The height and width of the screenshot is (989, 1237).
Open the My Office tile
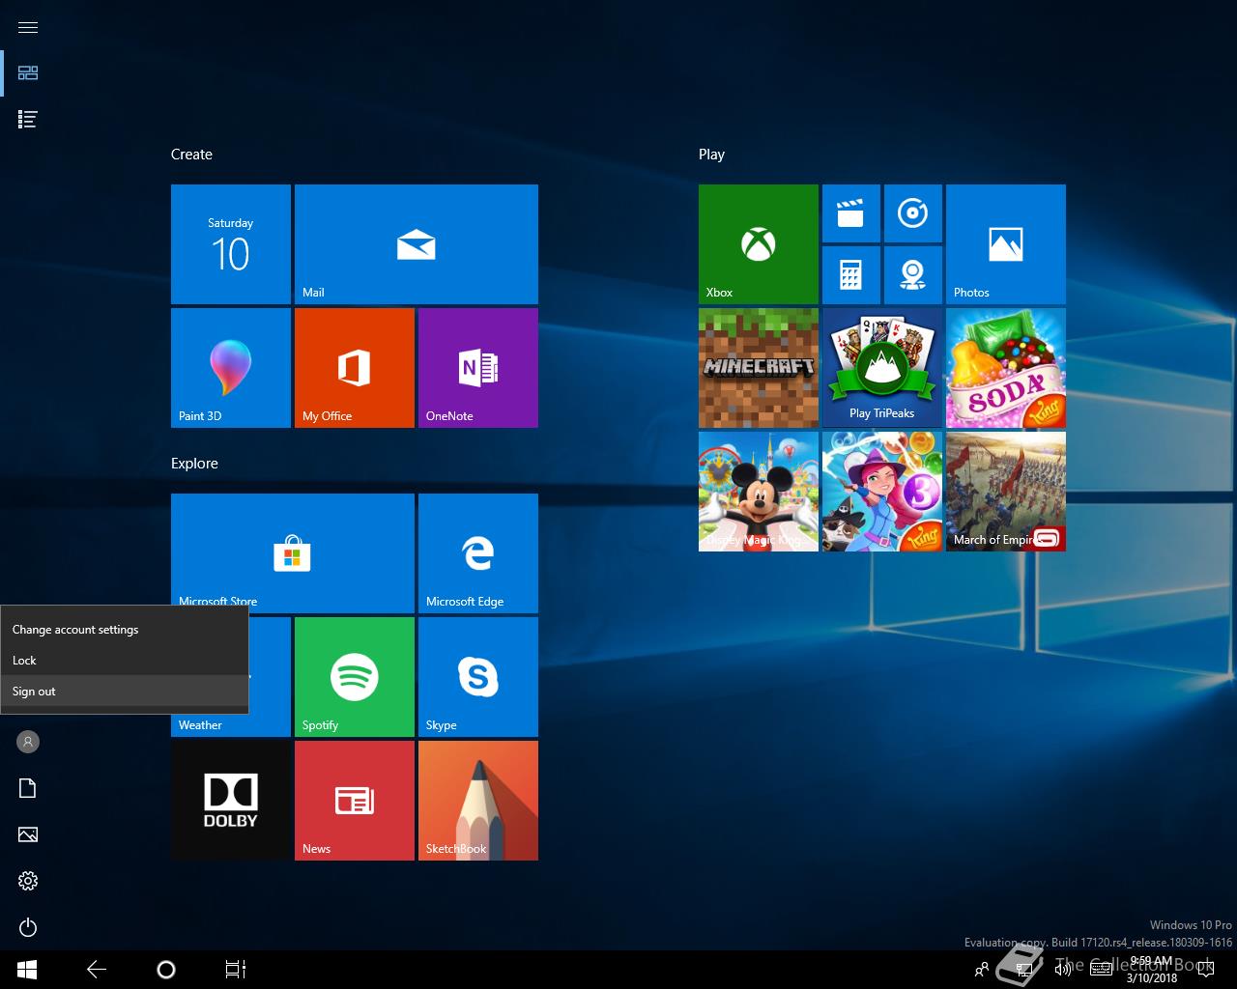pos(355,368)
